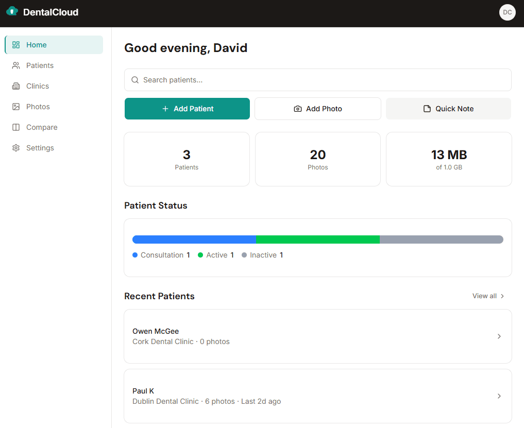
Task: Open View all recent patients
Action: pos(484,296)
